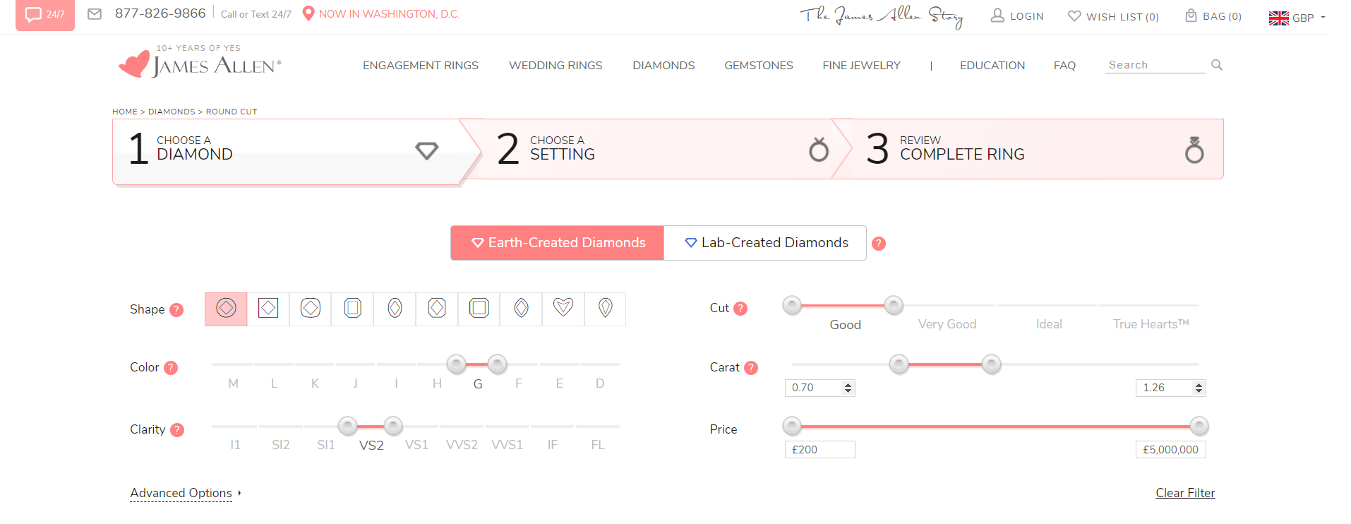The width and height of the screenshot is (1351, 524).
Task: Open the Engagement Rings menu
Action: click(421, 66)
